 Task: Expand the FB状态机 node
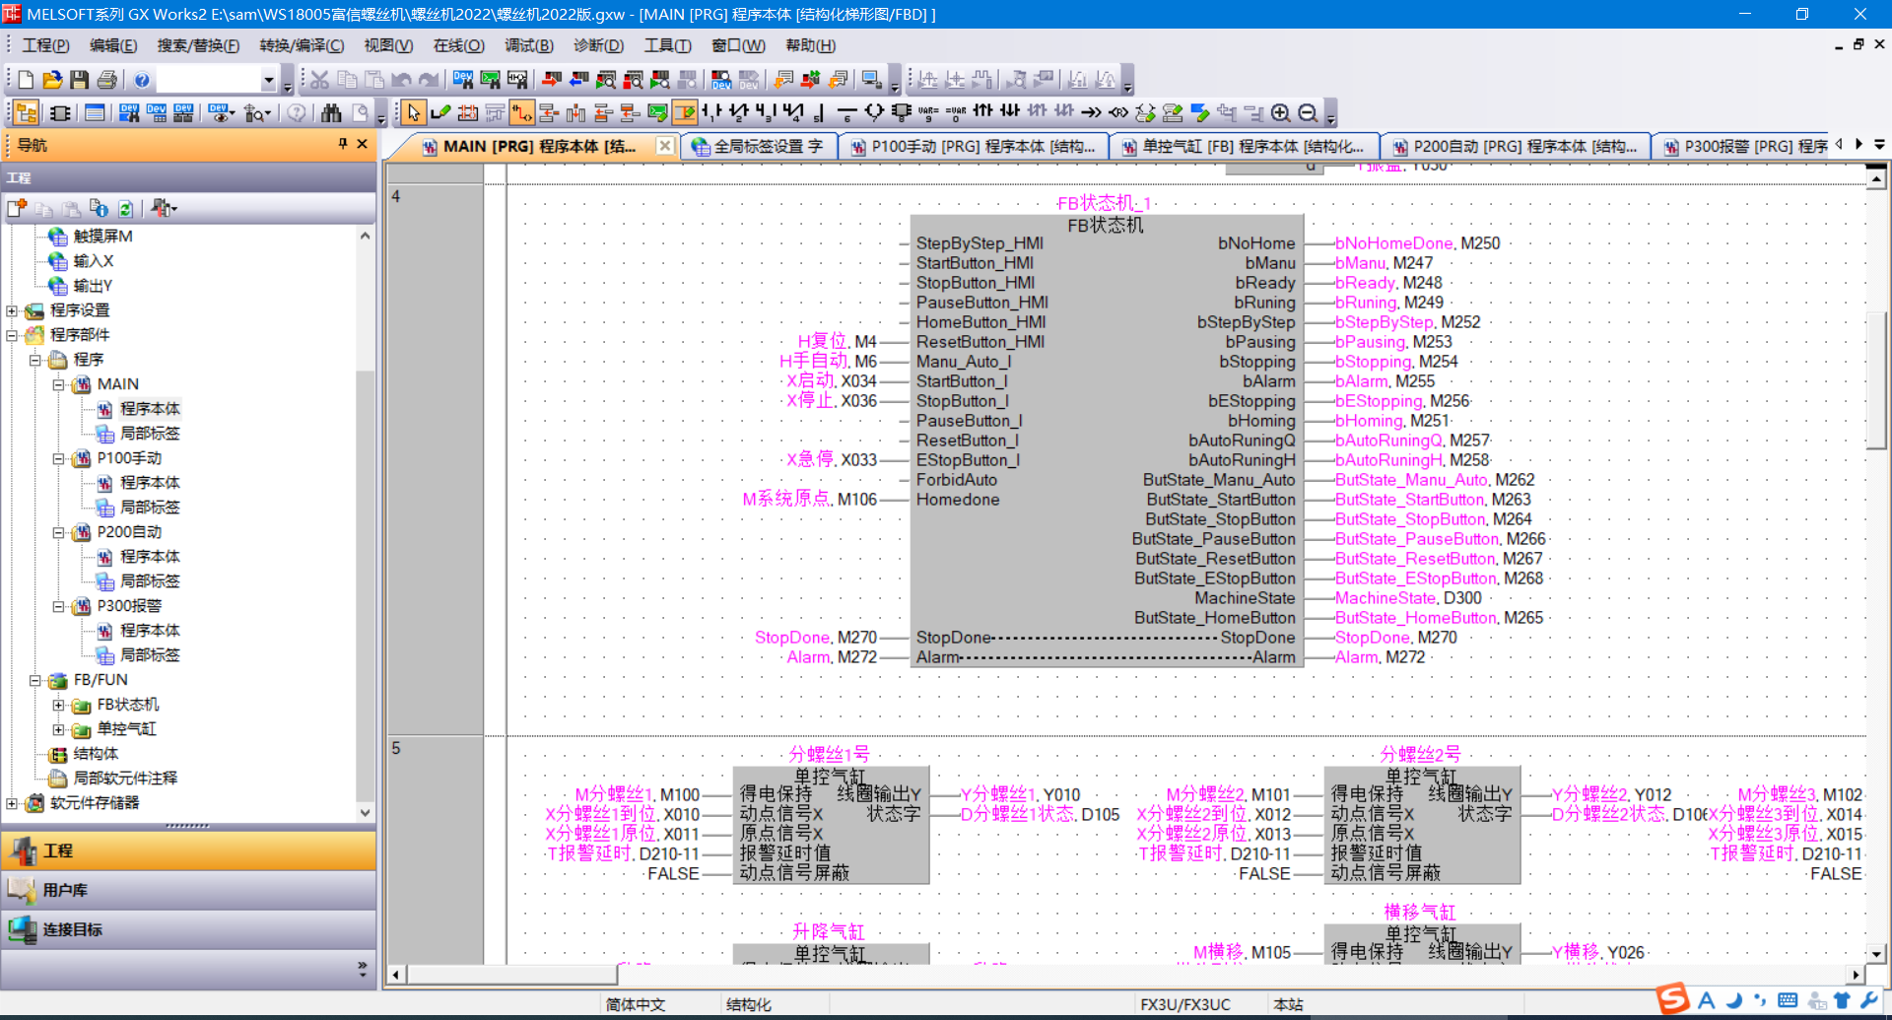pyautogui.click(x=59, y=705)
